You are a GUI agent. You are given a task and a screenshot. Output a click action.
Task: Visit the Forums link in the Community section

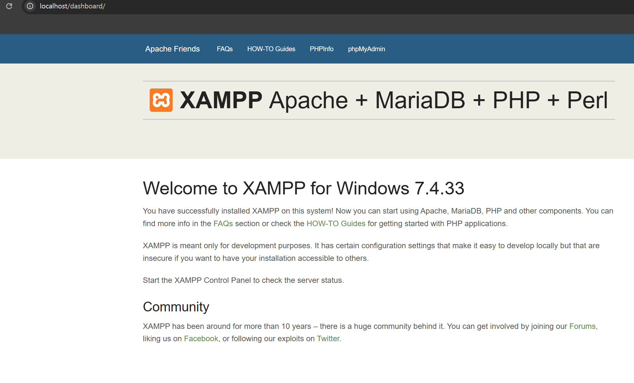[582, 326]
